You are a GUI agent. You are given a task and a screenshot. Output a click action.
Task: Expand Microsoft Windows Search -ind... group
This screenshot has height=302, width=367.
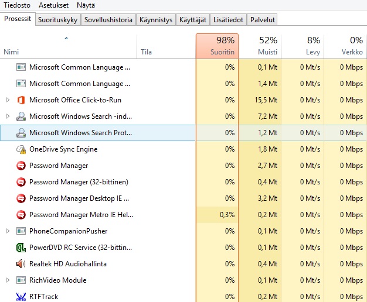coord(8,116)
